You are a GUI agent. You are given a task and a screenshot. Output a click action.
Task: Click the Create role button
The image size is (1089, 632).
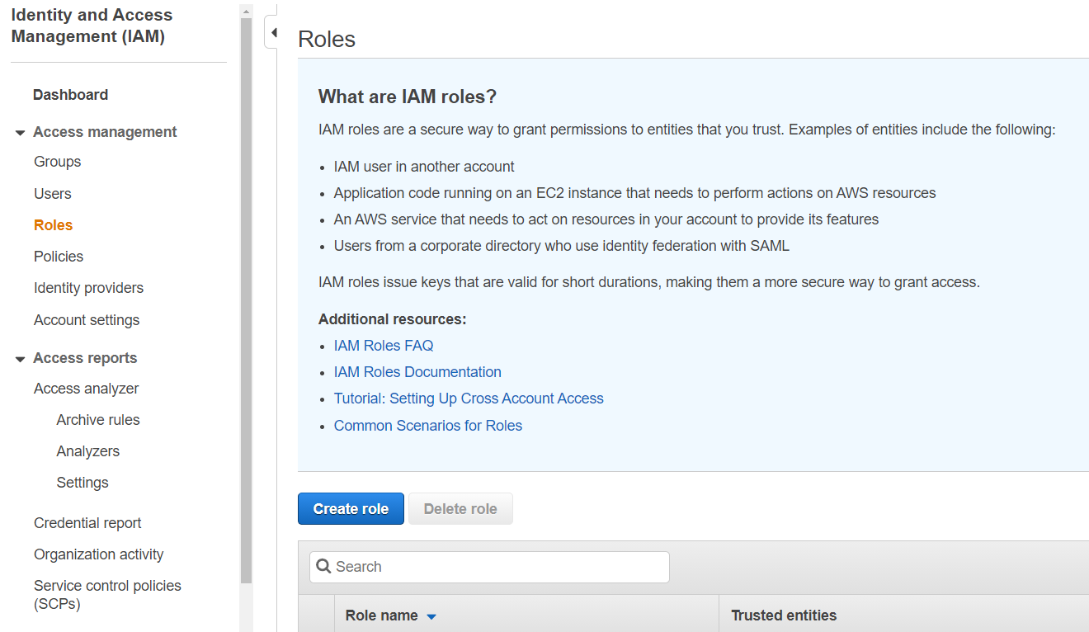351,509
